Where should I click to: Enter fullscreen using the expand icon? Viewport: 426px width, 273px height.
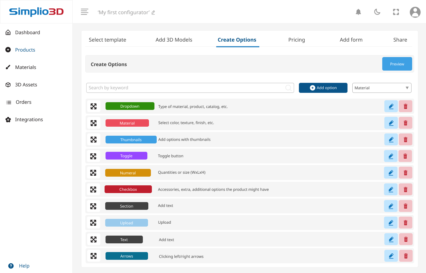click(396, 12)
